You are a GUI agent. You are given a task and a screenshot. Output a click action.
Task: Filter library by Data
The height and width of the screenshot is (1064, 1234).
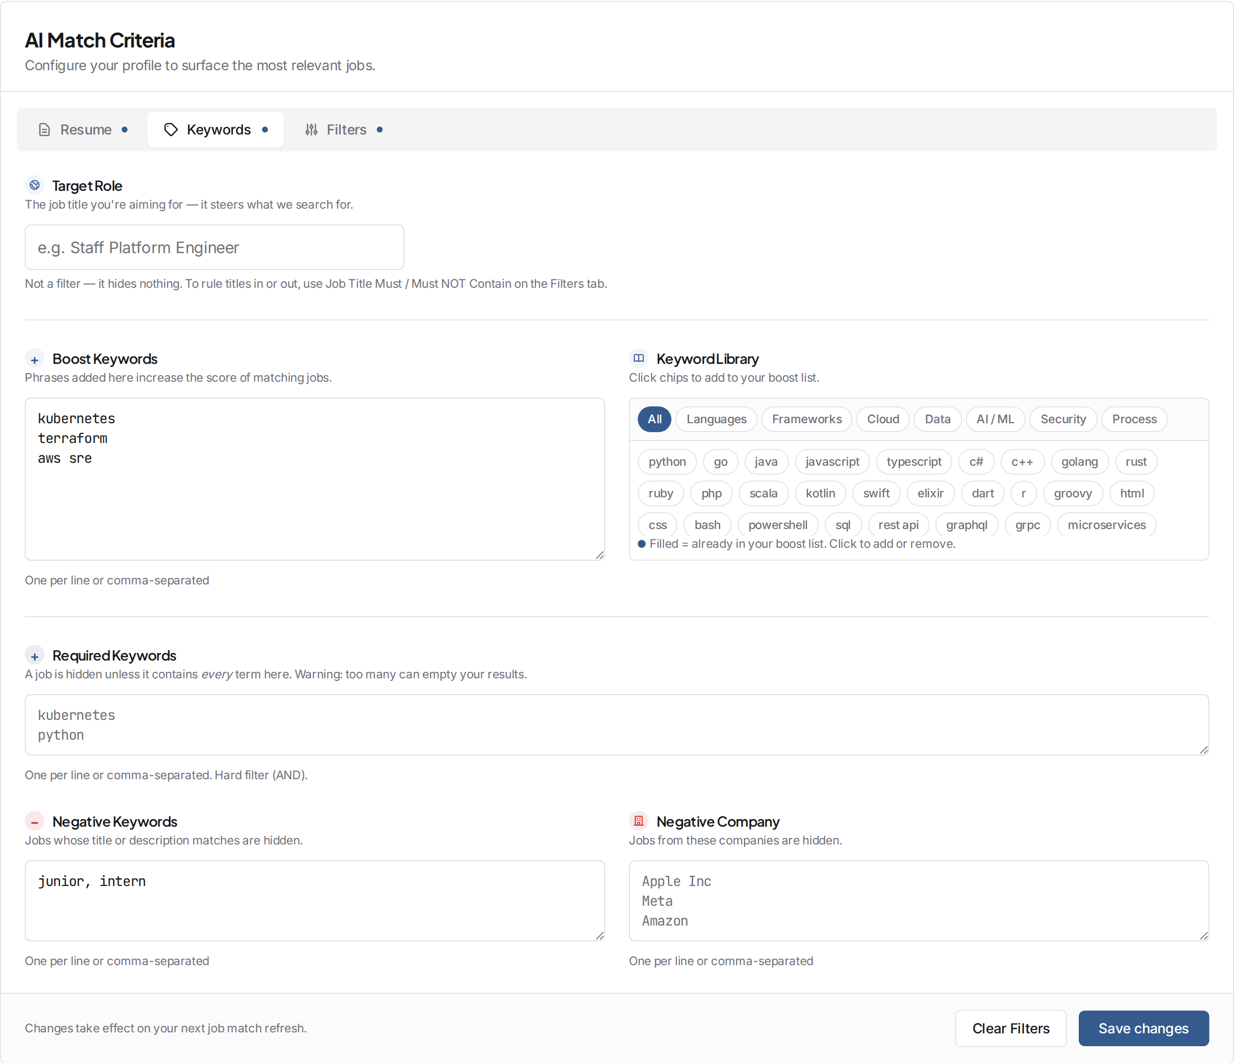[938, 419]
